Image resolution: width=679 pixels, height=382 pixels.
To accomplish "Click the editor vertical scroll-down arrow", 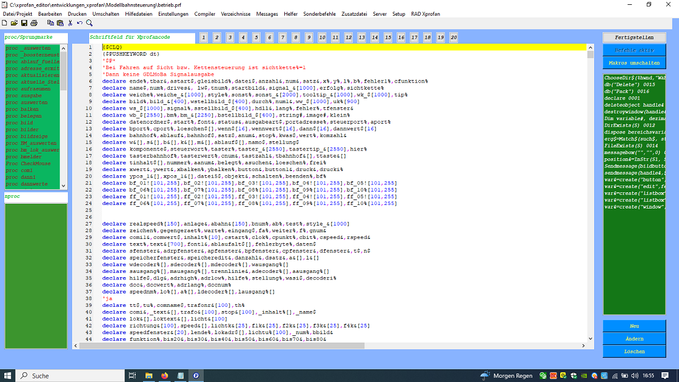I will (x=590, y=339).
